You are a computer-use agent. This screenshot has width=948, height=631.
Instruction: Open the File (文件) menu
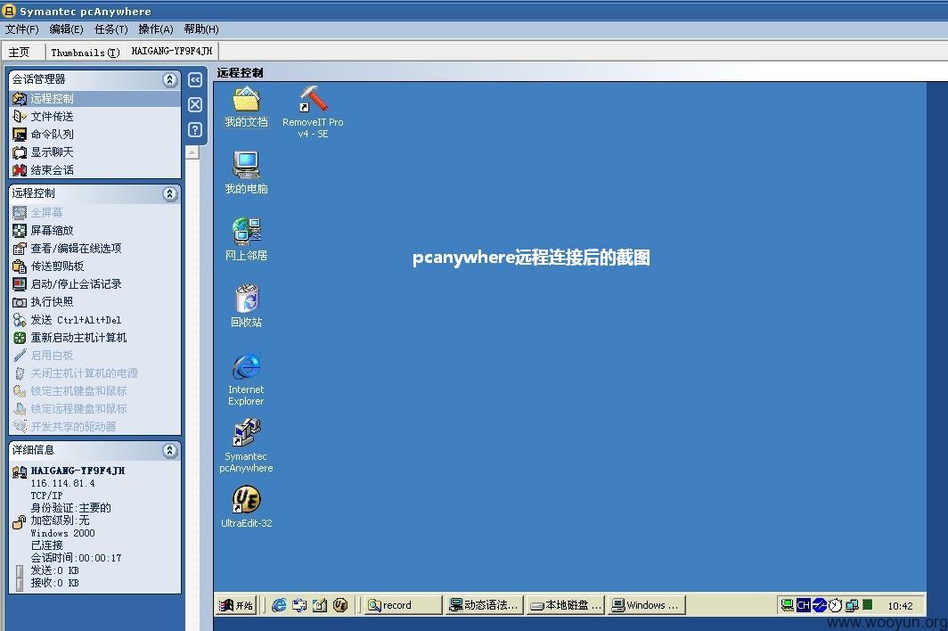pos(21,29)
